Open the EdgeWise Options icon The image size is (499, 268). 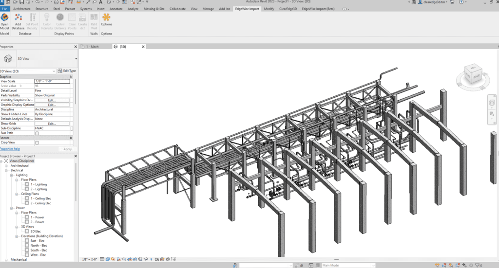(x=106, y=19)
